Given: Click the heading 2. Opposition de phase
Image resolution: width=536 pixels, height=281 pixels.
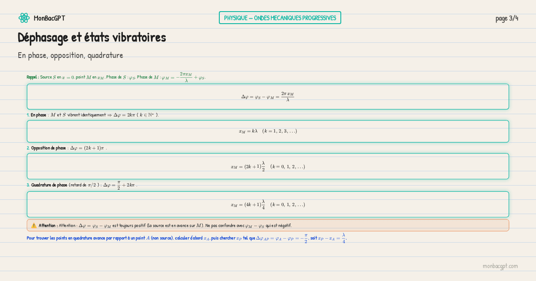Looking at the screenshot, I should pos(48,148).
